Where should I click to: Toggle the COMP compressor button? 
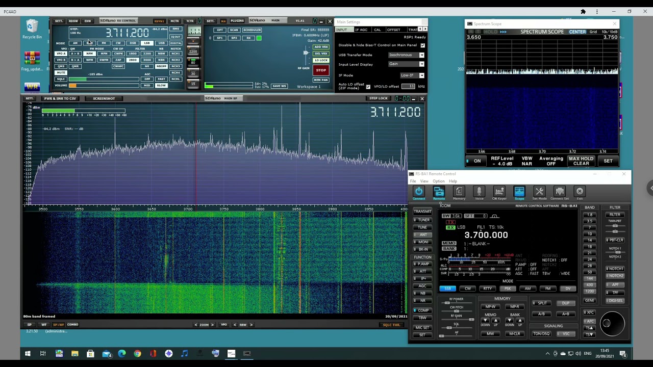pos(422,310)
